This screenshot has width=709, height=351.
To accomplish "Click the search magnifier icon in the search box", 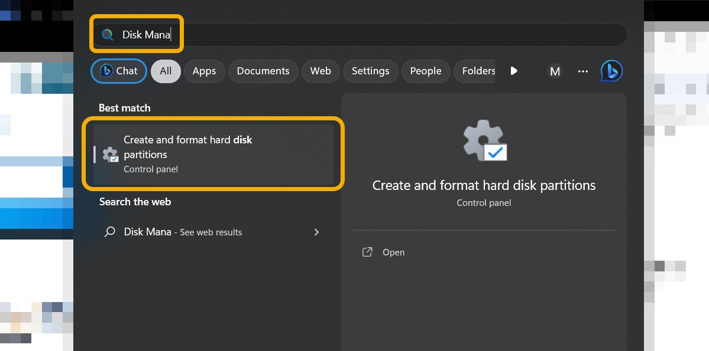I will tap(107, 34).
